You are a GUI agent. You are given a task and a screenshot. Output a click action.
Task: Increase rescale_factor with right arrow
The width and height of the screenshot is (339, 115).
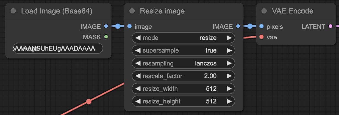(229, 76)
